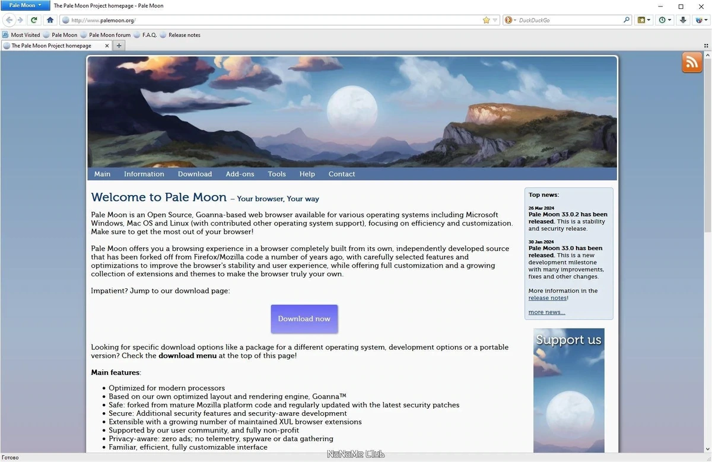Click the Pale Moon globe toolbar icon
The height and width of the screenshot is (462, 712).
[702, 20]
